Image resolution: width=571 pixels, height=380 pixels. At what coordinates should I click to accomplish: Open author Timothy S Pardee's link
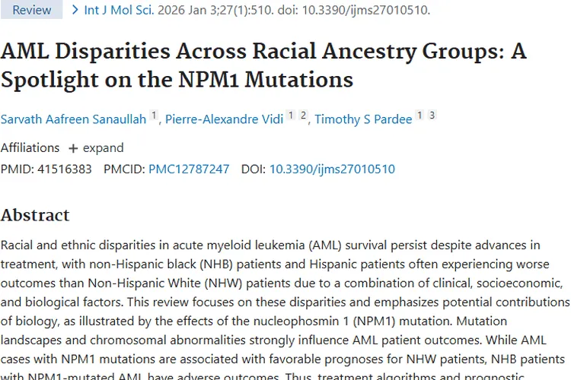point(363,119)
